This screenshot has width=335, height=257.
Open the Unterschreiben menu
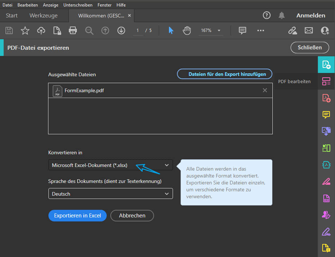pyautogui.click(x=78, y=5)
